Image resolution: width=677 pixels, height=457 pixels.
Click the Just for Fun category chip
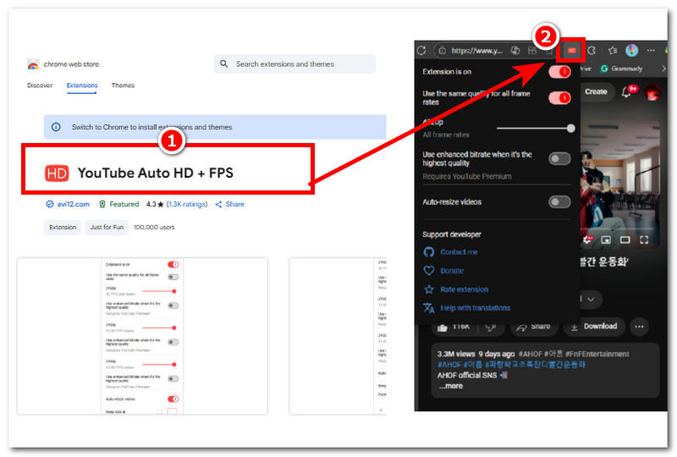[107, 227]
